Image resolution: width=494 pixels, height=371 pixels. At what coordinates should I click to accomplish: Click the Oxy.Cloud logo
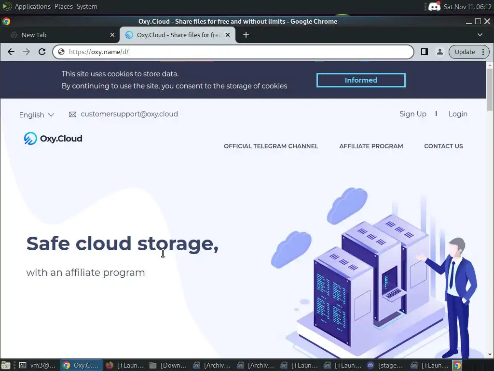tap(53, 139)
